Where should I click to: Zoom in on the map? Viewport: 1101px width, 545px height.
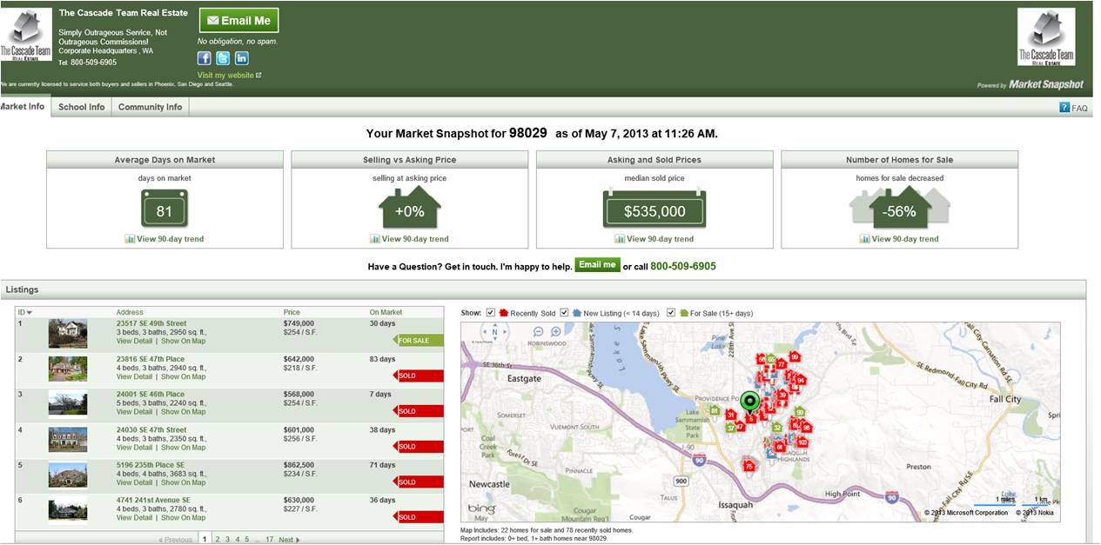[556, 332]
